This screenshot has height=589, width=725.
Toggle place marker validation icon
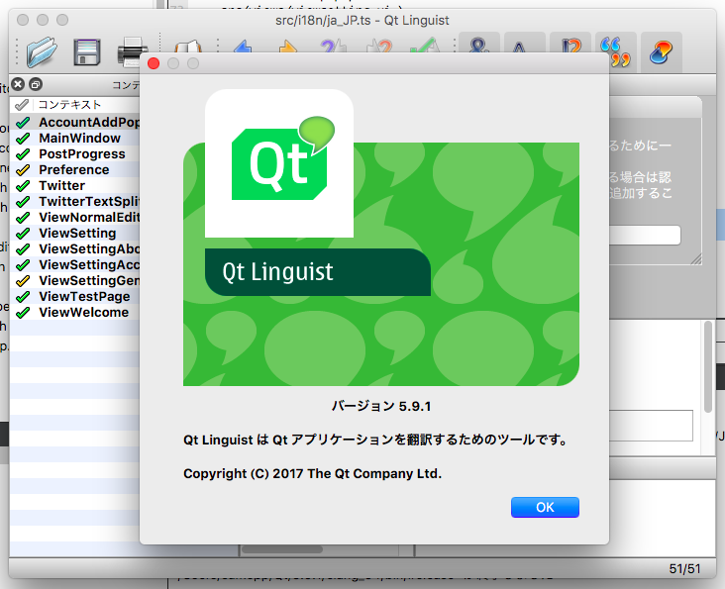[x=661, y=51]
